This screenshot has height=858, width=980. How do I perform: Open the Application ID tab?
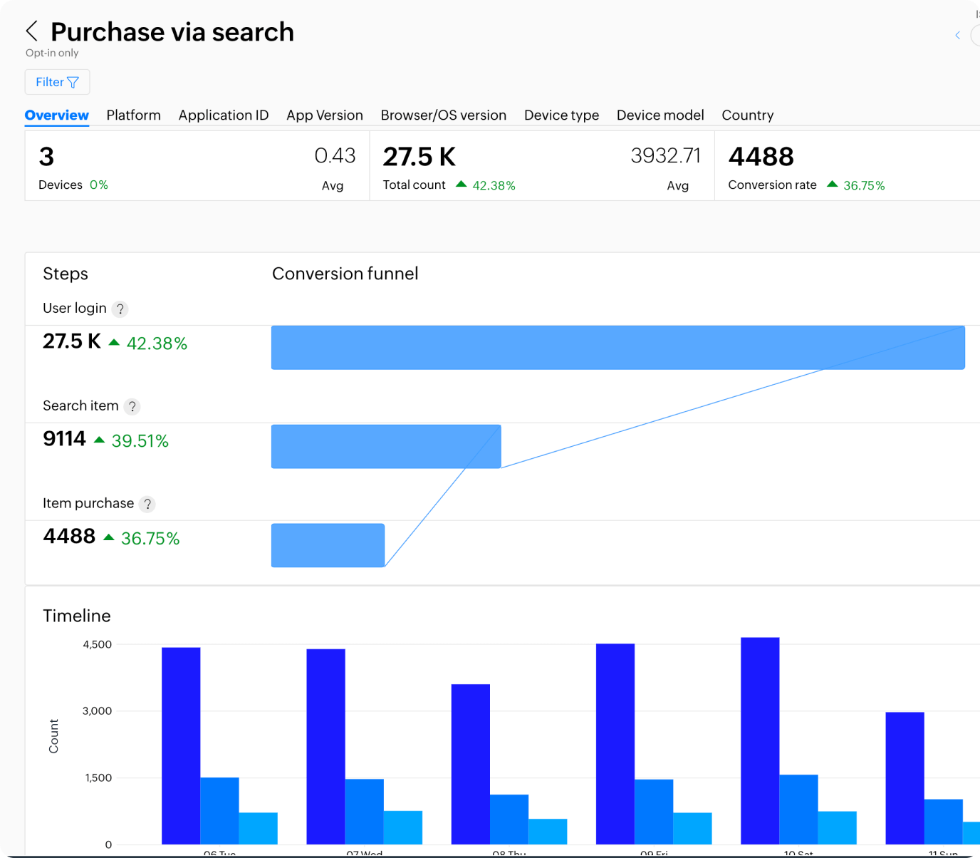pos(223,115)
